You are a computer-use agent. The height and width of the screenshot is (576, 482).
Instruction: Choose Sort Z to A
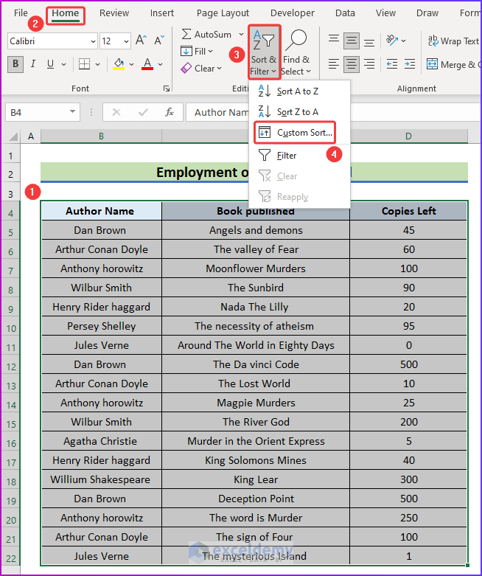point(299,111)
